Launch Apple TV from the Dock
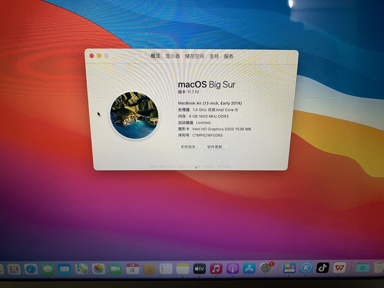Image resolution: width=384 pixels, height=288 pixels. click(x=199, y=269)
